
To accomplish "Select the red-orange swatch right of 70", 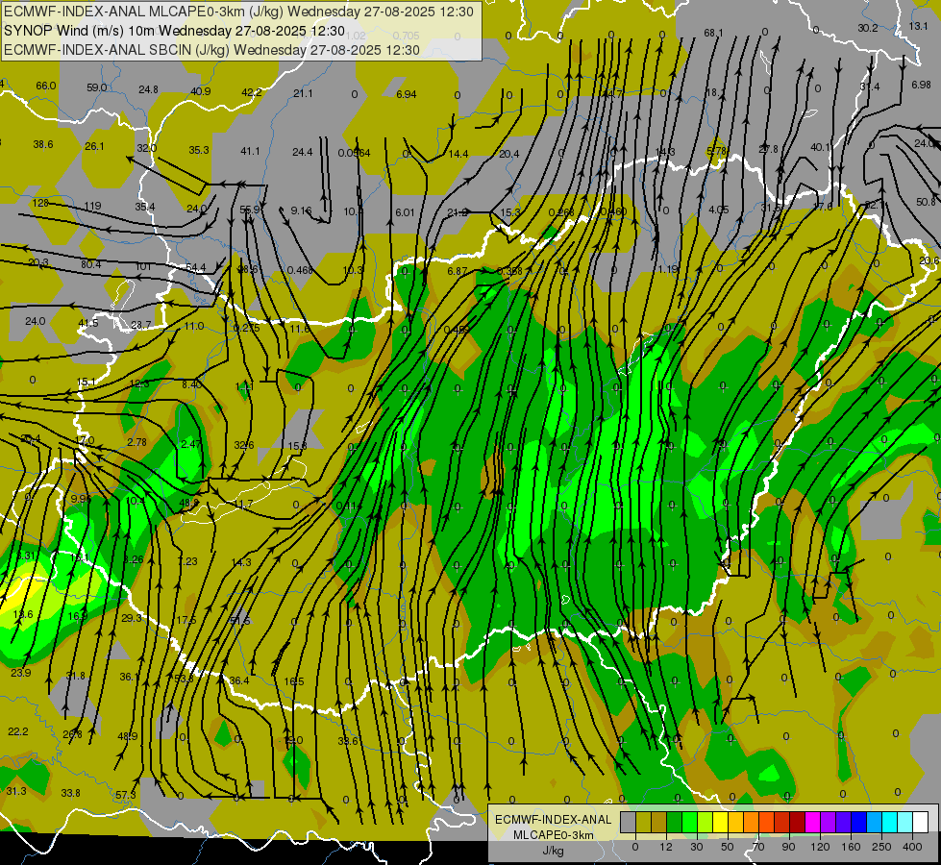I will click(767, 822).
